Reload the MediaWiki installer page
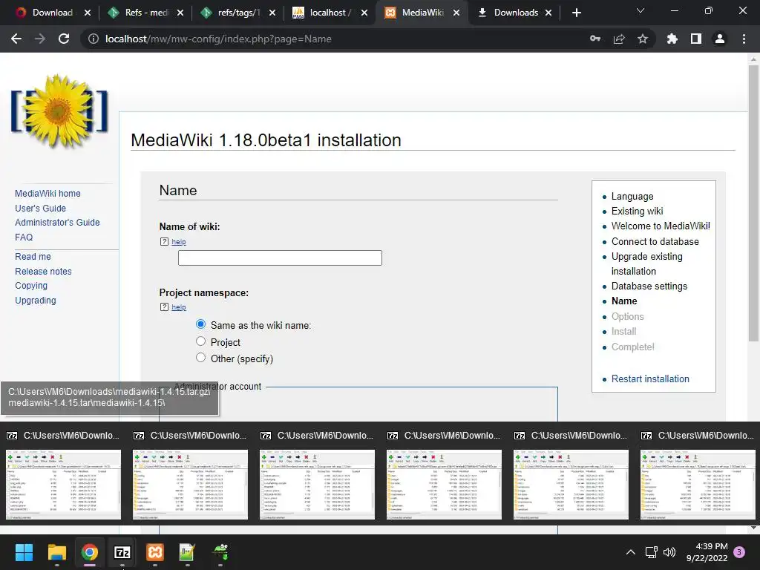The height and width of the screenshot is (570, 760). pyautogui.click(x=64, y=39)
